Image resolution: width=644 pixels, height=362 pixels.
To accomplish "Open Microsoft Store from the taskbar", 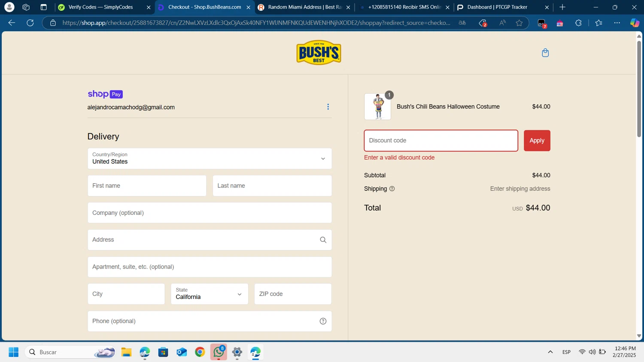I will coord(163,352).
